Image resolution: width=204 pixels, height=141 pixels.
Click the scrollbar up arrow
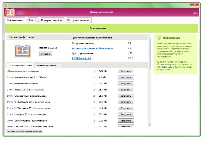[x=150, y=36]
